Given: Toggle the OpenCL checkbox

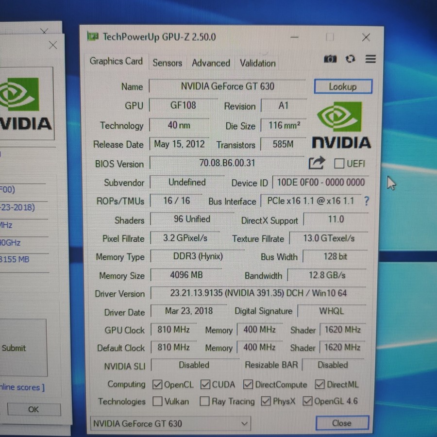Looking at the screenshot, I should (x=157, y=385).
